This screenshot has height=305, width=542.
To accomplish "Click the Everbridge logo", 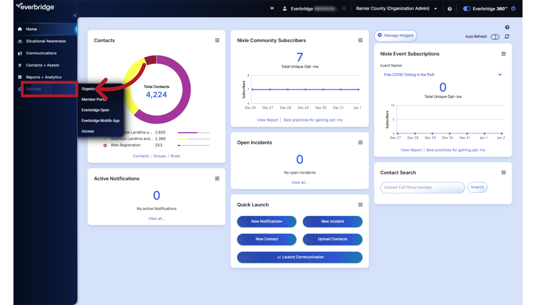I will coord(35,6).
